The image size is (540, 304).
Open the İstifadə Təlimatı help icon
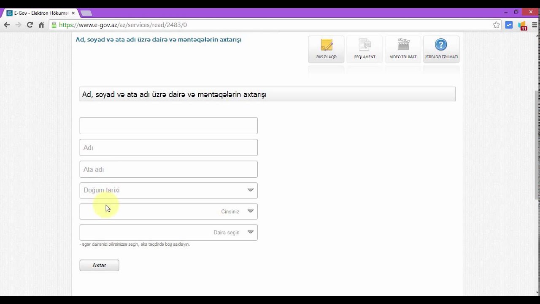tap(441, 49)
